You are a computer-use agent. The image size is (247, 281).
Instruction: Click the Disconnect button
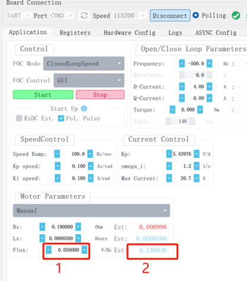(x=170, y=15)
